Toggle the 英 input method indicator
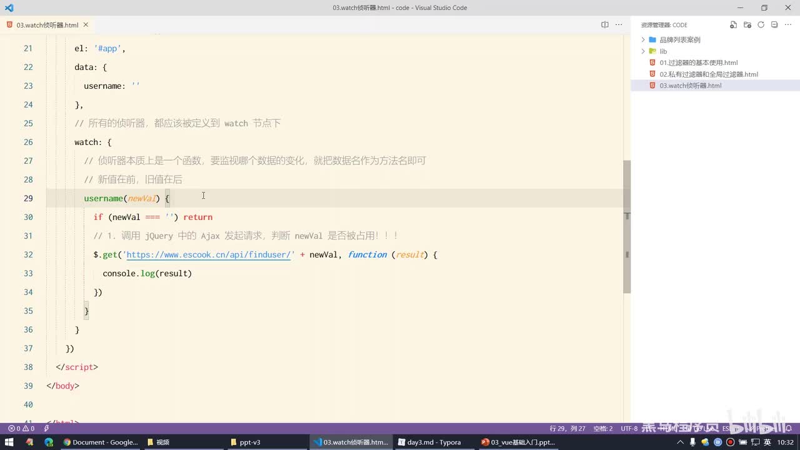This screenshot has width=800, height=450. [x=767, y=442]
